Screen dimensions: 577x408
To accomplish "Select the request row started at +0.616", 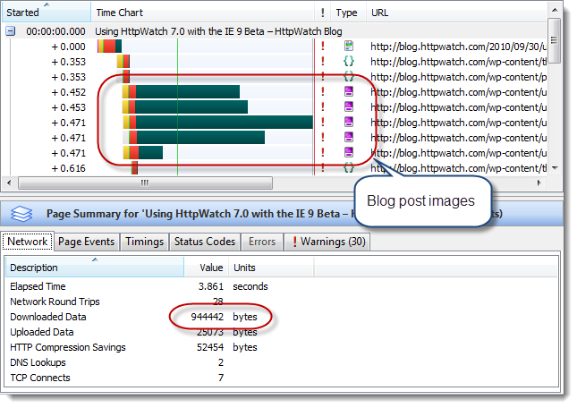I will click(275, 168).
